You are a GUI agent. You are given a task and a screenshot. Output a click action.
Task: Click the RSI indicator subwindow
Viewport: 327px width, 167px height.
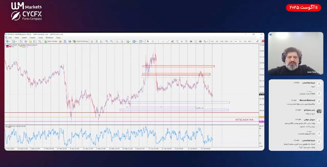coord(128,135)
